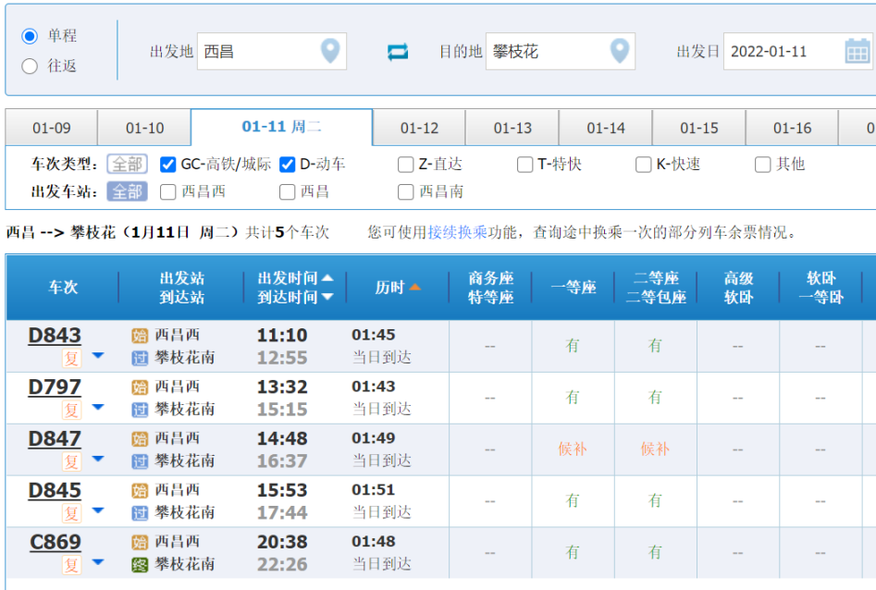Expand details arrow for train D847

[x=98, y=460]
